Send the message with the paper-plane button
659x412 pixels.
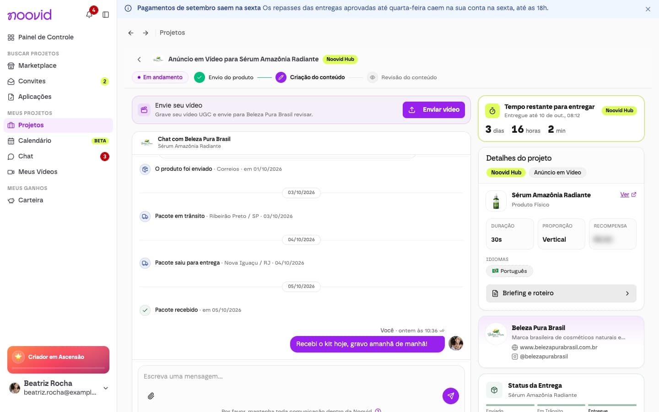(x=451, y=396)
